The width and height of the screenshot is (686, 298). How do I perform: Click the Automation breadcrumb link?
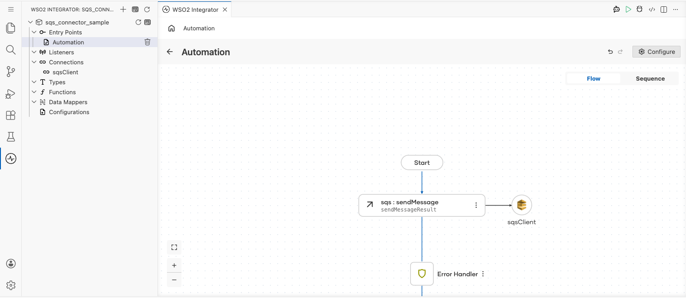point(199,28)
